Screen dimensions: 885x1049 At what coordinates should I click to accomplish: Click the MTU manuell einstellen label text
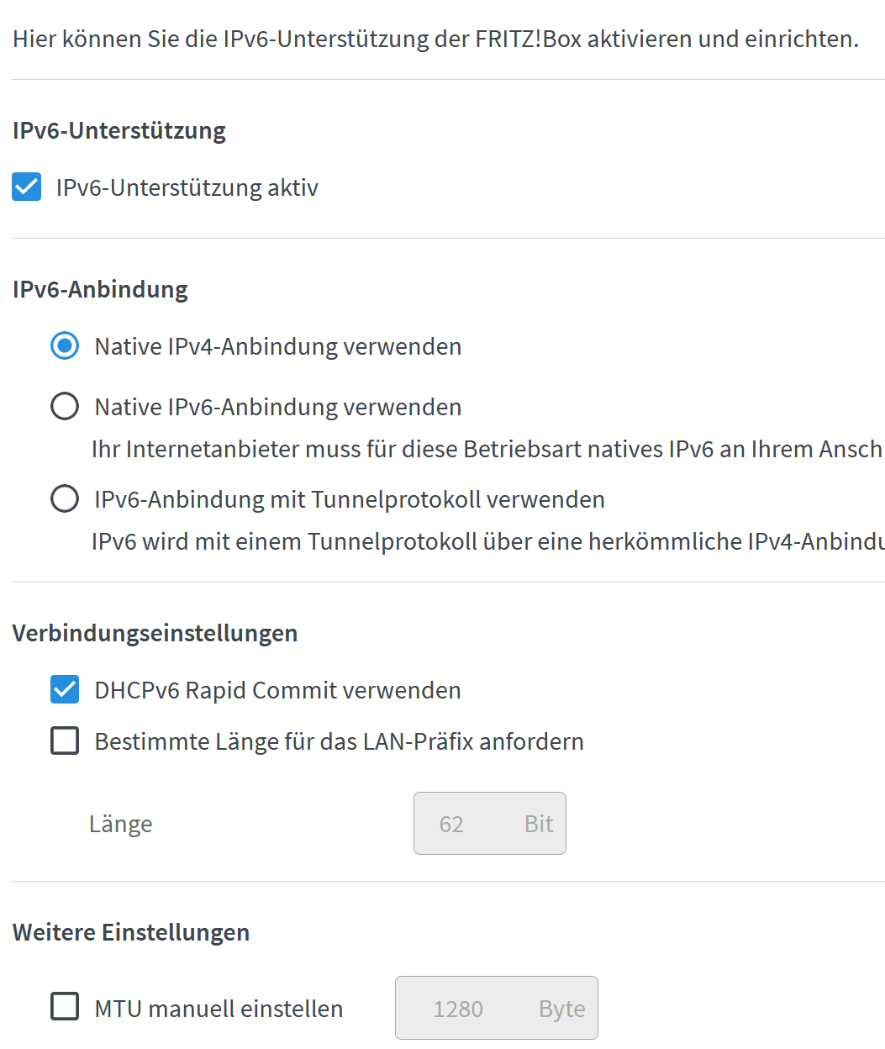tap(219, 1009)
